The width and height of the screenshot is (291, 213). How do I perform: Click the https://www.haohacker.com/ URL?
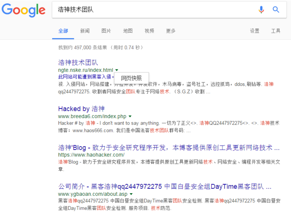tap(91, 155)
